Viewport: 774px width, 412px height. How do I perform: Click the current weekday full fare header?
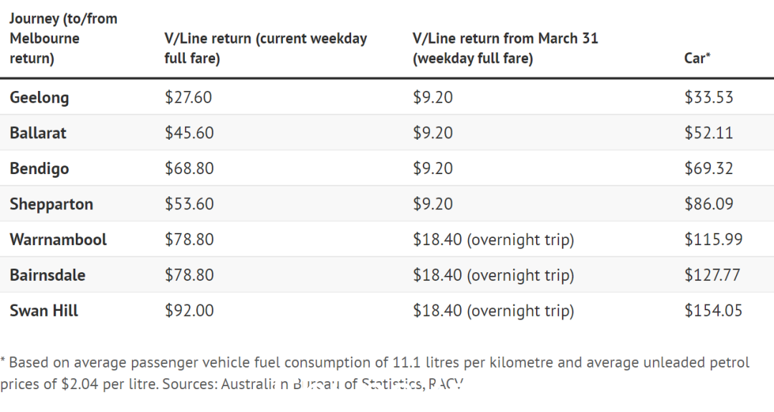pos(266,48)
